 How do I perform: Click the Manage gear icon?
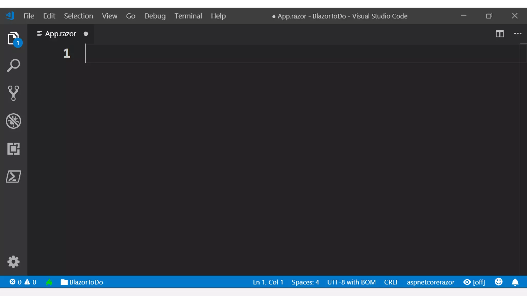[13, 262]
